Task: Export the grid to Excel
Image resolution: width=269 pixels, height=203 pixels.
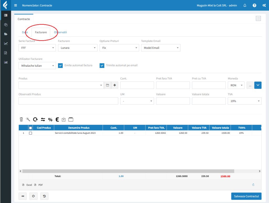Action: (x=27, y=185)
